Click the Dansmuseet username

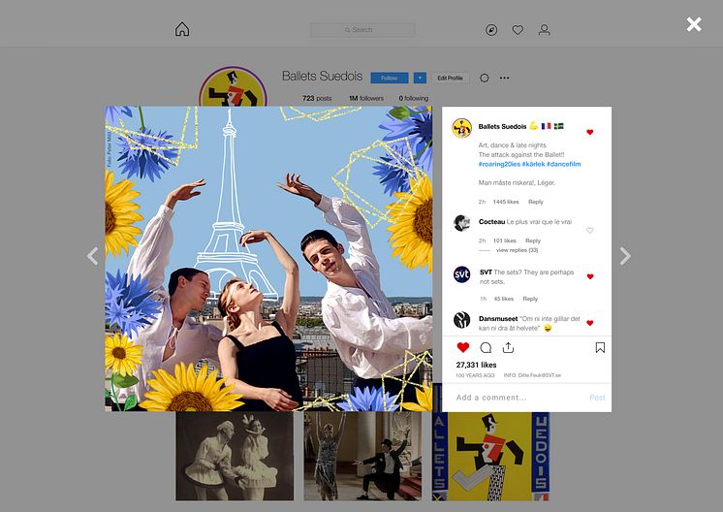coord(498,319)
